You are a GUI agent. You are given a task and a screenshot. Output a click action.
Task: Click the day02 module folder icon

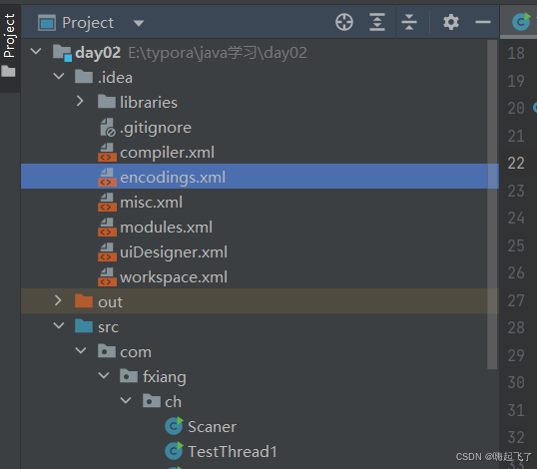(x=62, y=53)
